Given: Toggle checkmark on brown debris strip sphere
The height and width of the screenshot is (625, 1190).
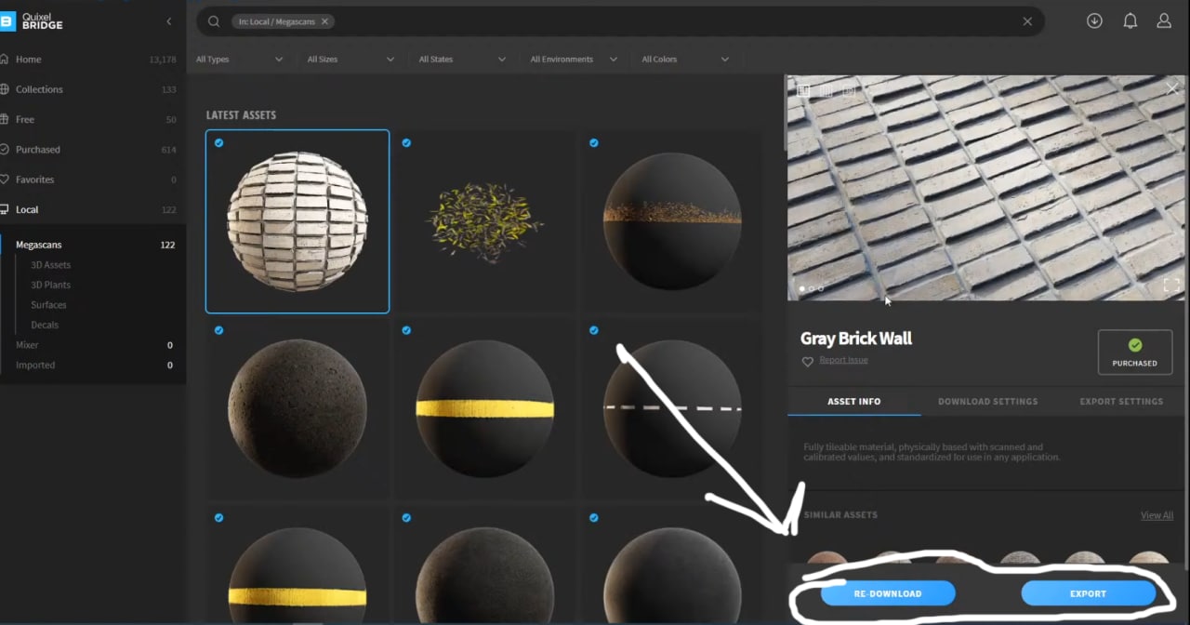Looking at the screenshot, I should (x=594, y=143).
